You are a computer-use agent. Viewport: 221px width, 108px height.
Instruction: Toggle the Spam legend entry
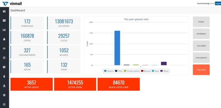click(x=156, y=71)
